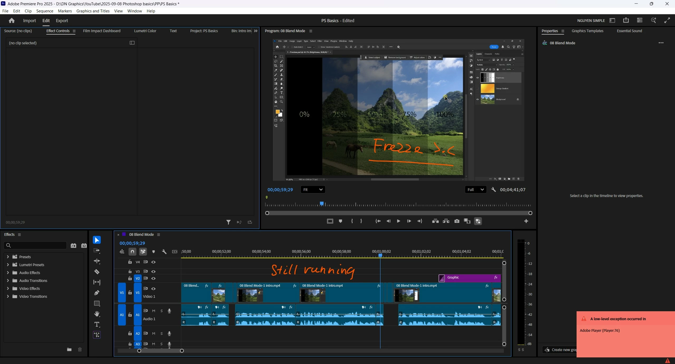Open the Fit zoom level dropdown
This screenshot has height=364, width=675.
[313, 189]
